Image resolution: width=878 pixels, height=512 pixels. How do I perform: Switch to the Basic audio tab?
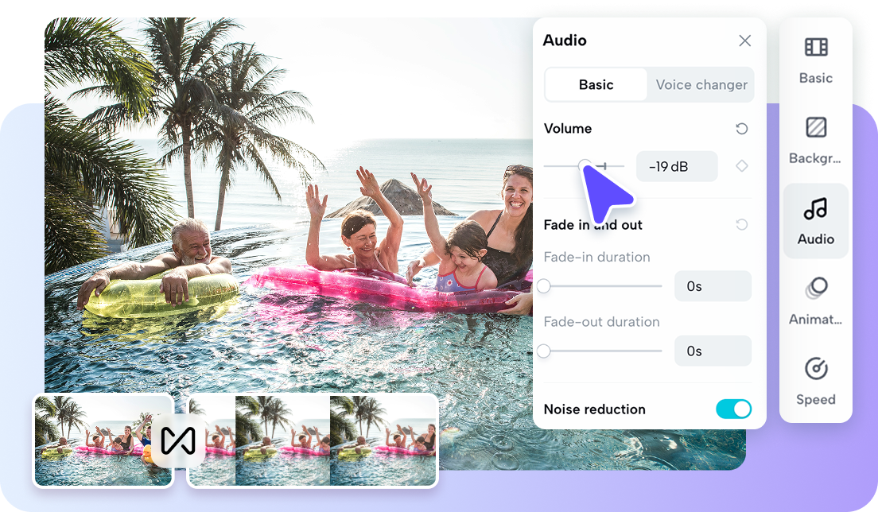click(x=596, y=84)
